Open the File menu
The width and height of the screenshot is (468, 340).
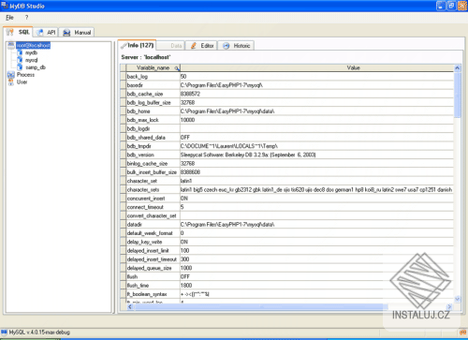coord(9,18)
